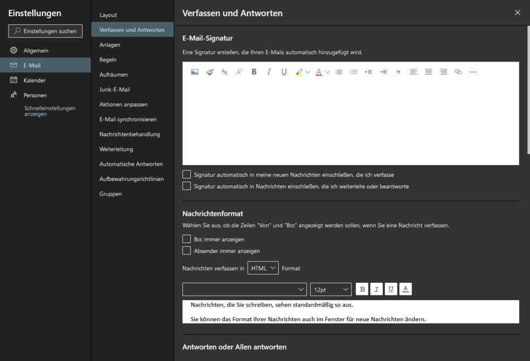This screenshot has height=361, width=530.
Task: Select 'Automatische Antworten' in the submenu
Action: coord(131,164)
